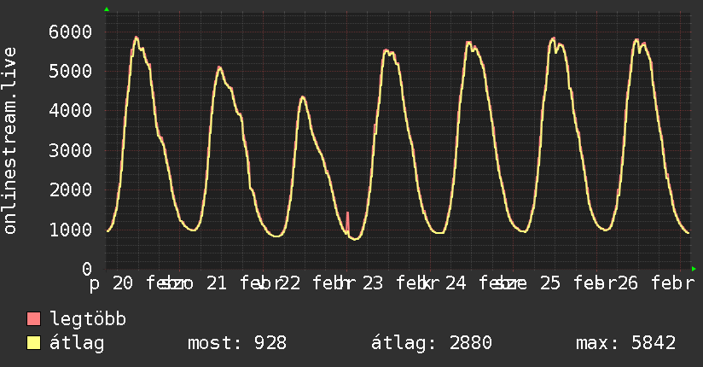Click the 1000 y-axis label
703x367 pixels.
[x=71, y=230]
